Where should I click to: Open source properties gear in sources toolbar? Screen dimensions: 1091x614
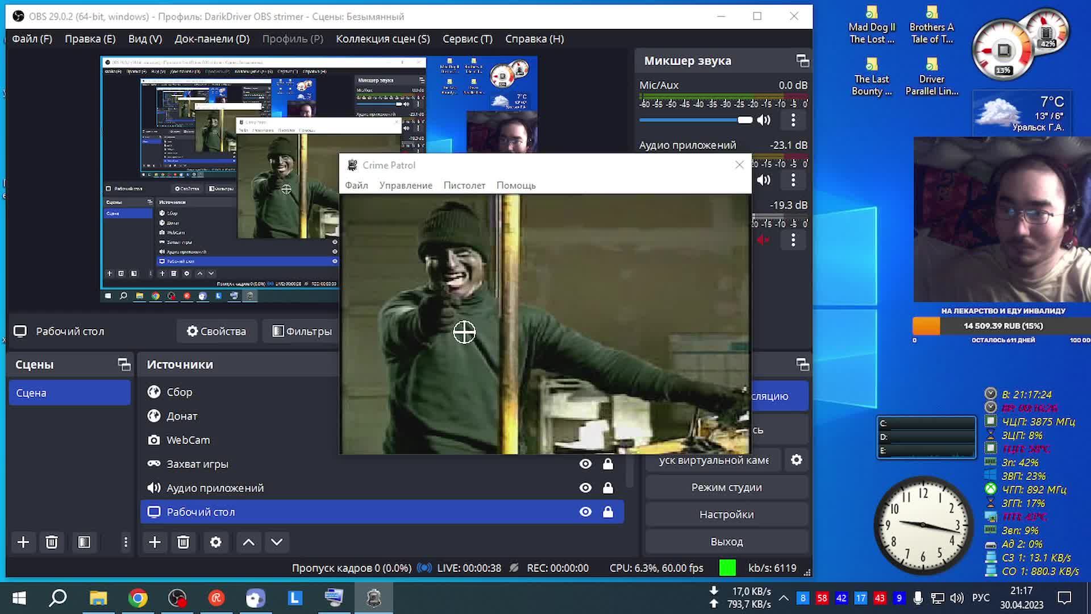(215, 542)
